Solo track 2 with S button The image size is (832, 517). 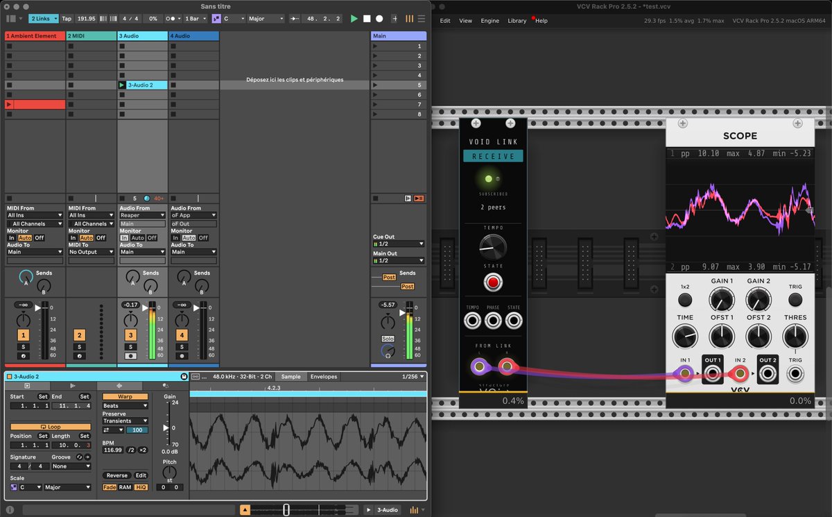coord(79,346)
